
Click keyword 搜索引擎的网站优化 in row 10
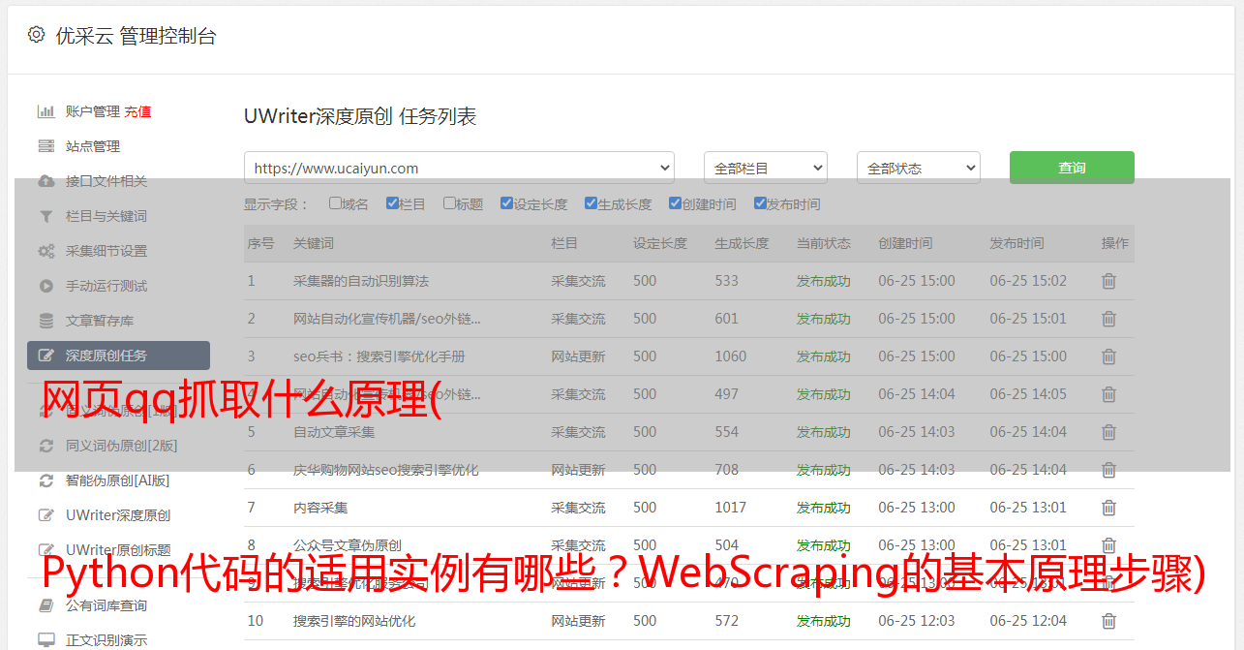pos(354,621)
